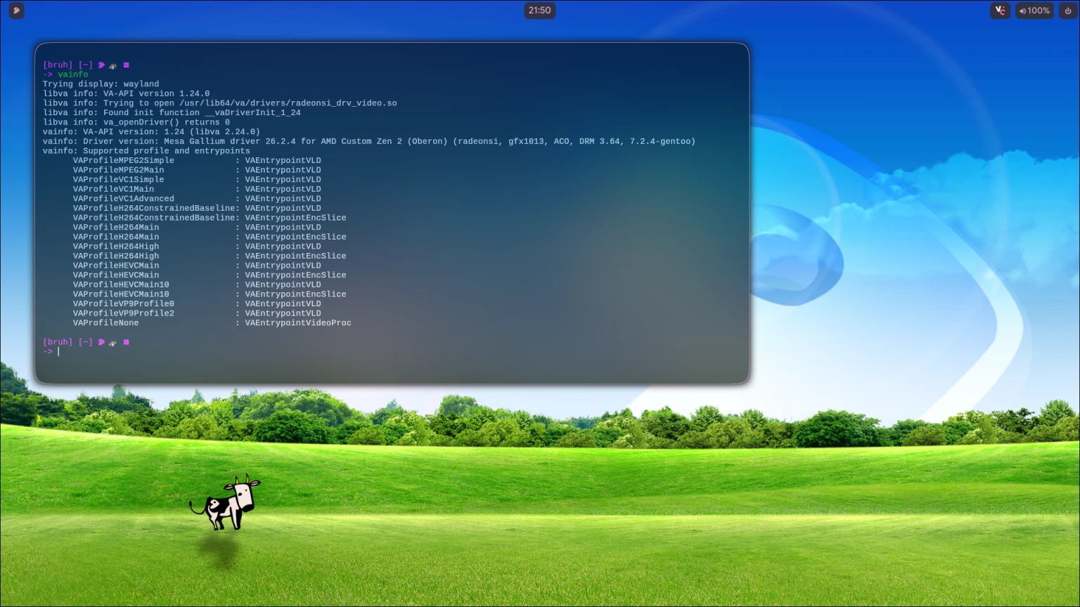Click H264ConstrainedBaseline row with VAEntrypointEncSlice

click(210, 218)
